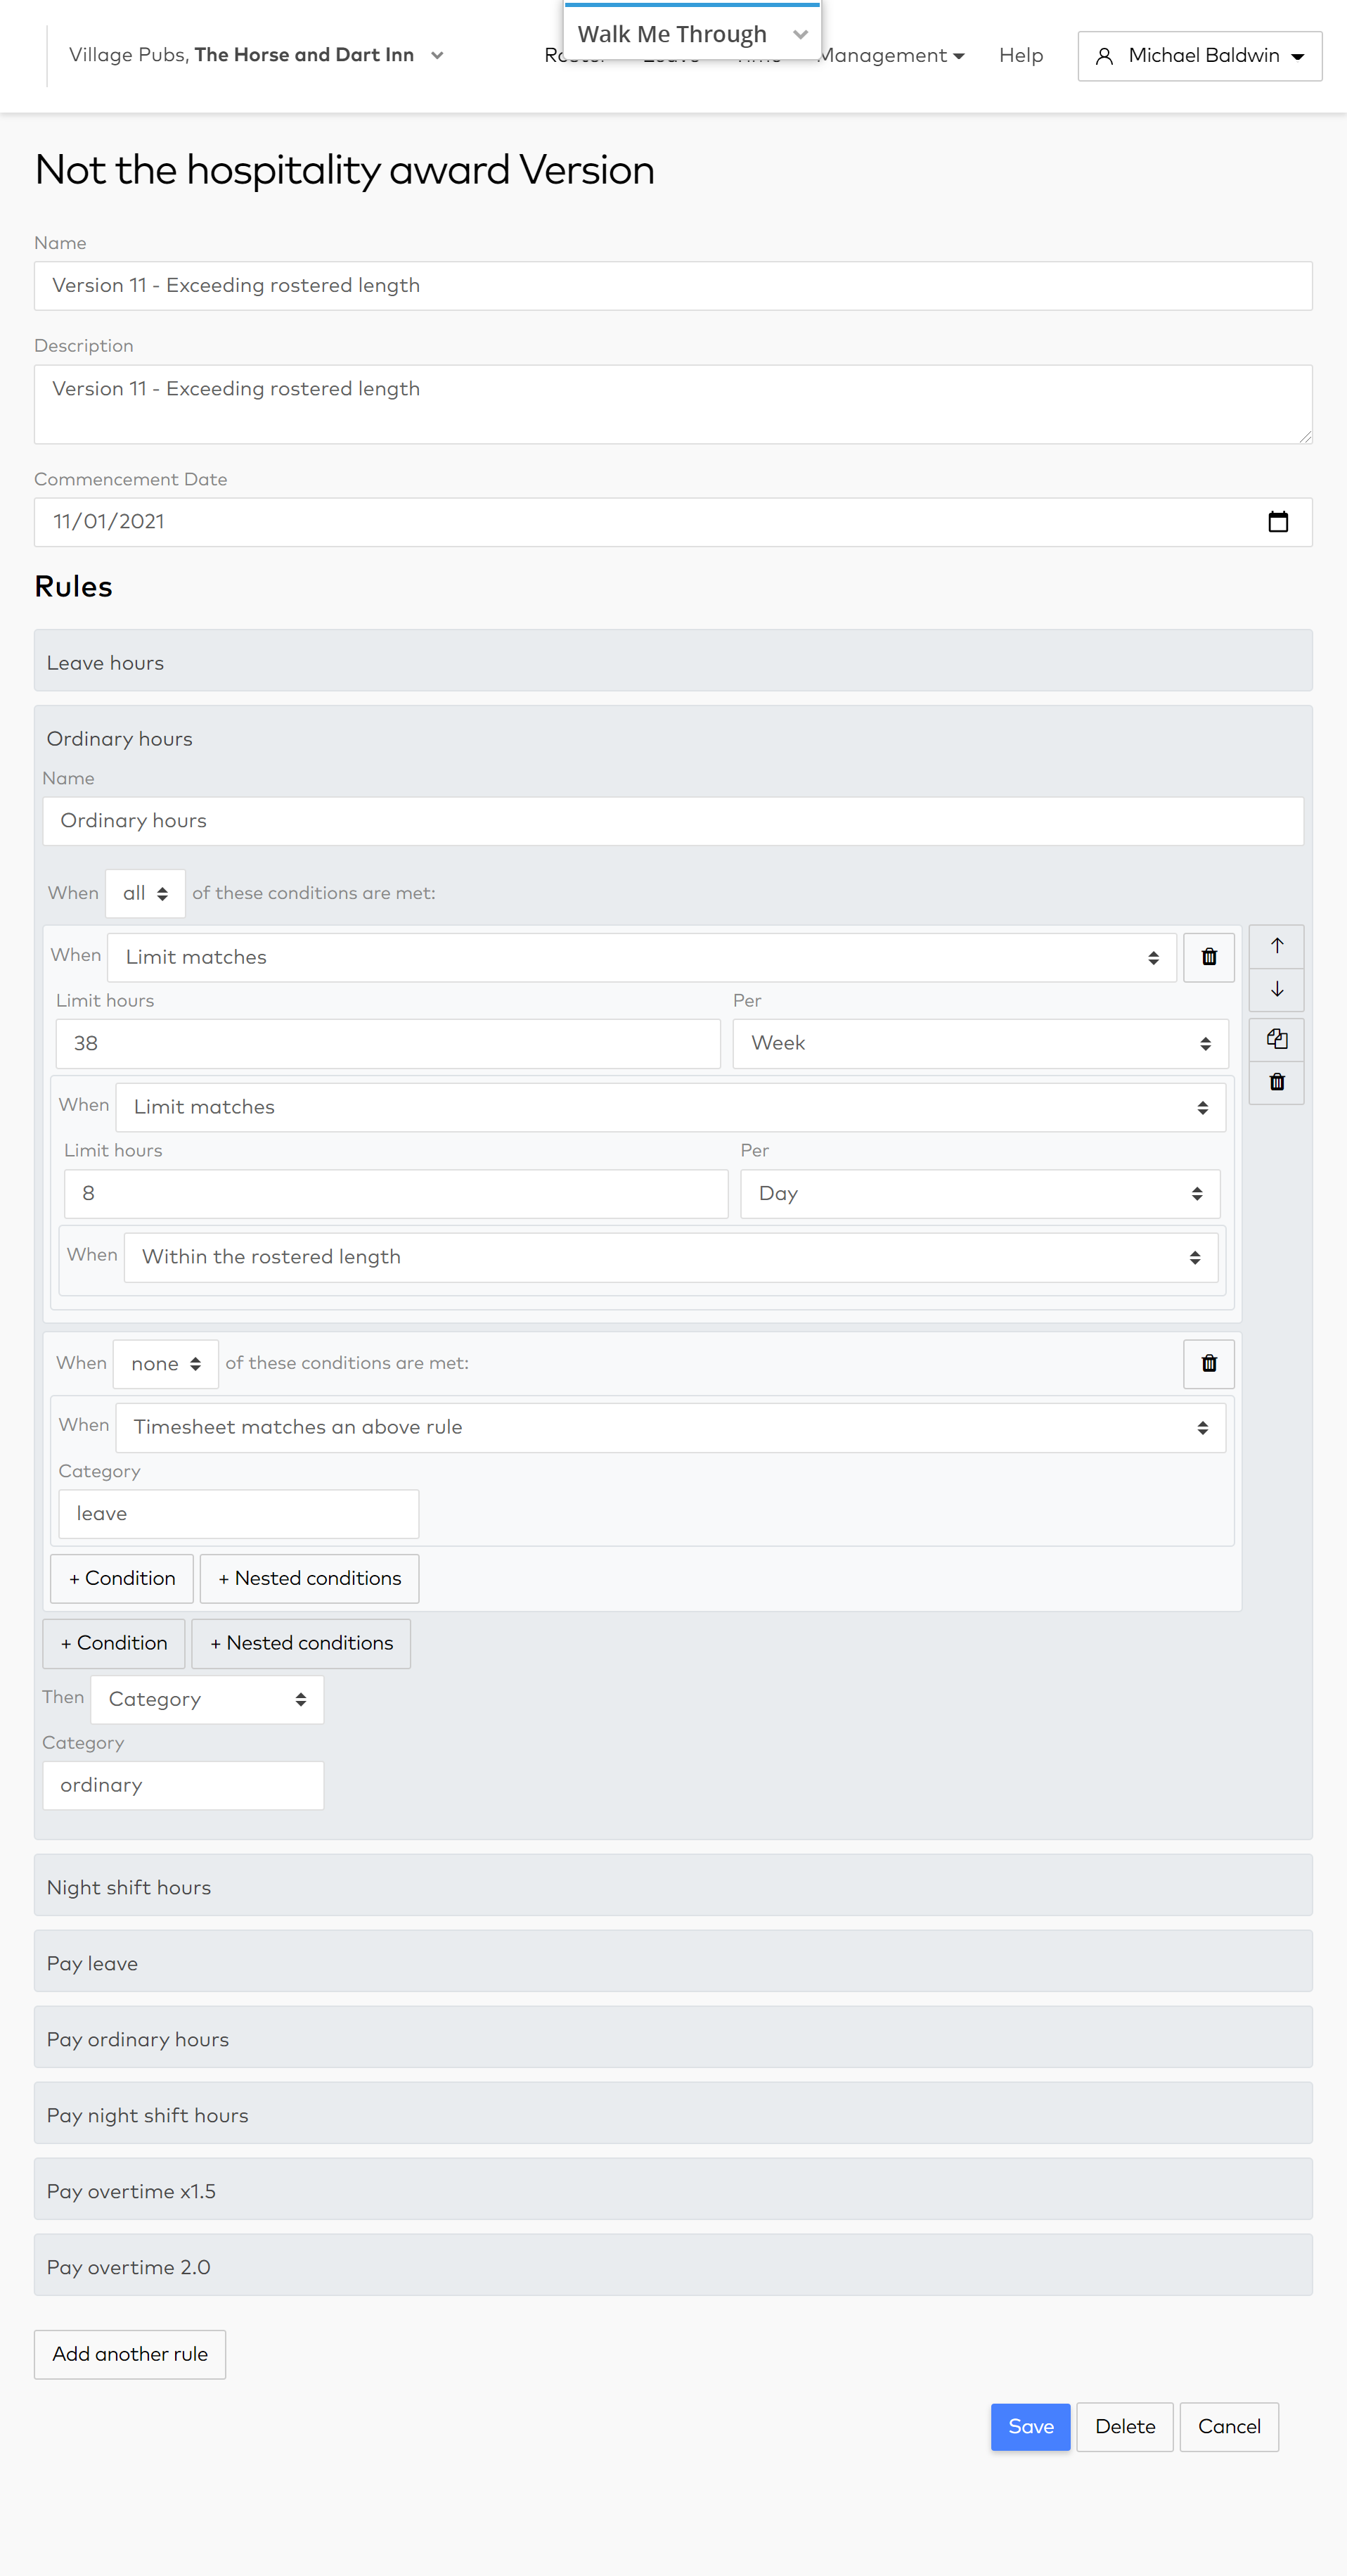
Task: Open the Help menu item
Action: point(1020,56)
